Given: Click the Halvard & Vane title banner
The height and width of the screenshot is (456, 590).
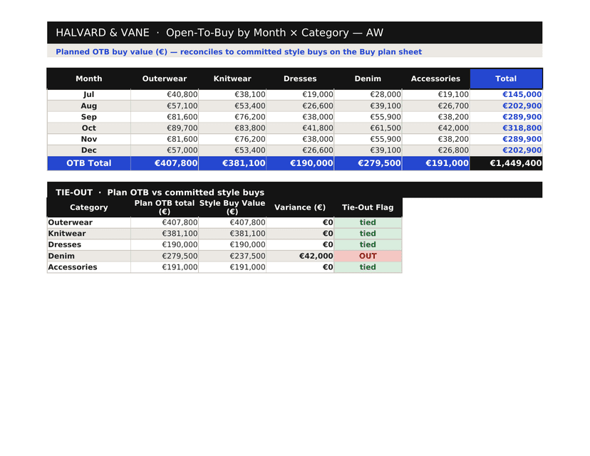Looking at the screenshot, I should [x=294, y=33].
